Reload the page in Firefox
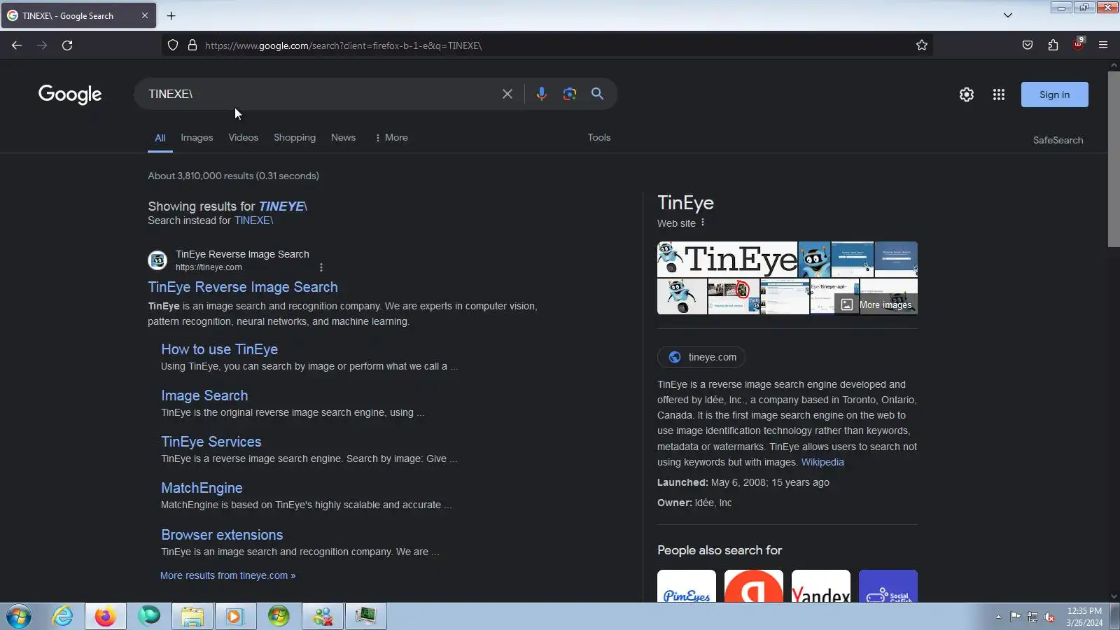 point(67,45)
